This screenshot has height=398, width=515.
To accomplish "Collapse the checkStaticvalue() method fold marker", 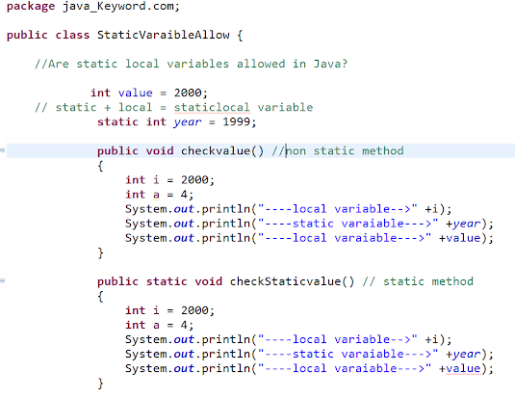I will 2,280.
